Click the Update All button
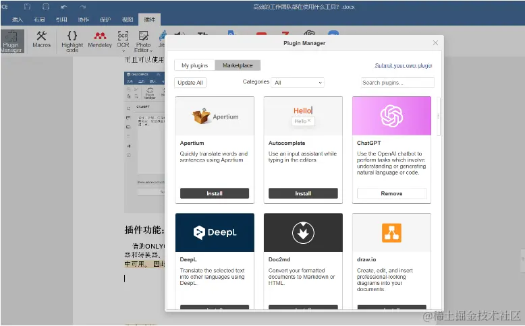Image resolution: width=525 pixels, height=326 pixels. click(x=190, y=83)
